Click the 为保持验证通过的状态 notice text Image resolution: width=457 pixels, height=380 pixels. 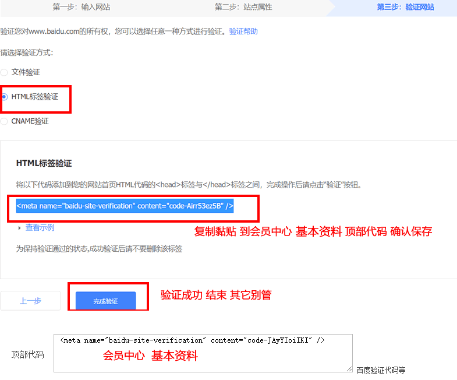(99, 249)
